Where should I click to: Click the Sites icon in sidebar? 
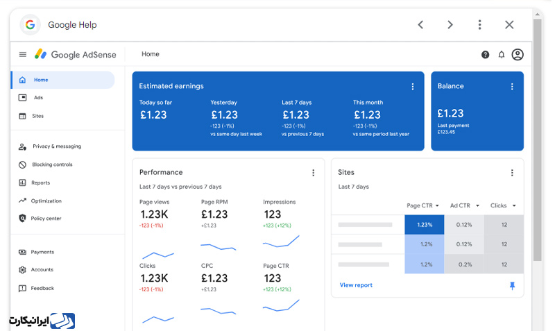coord(22,116)
